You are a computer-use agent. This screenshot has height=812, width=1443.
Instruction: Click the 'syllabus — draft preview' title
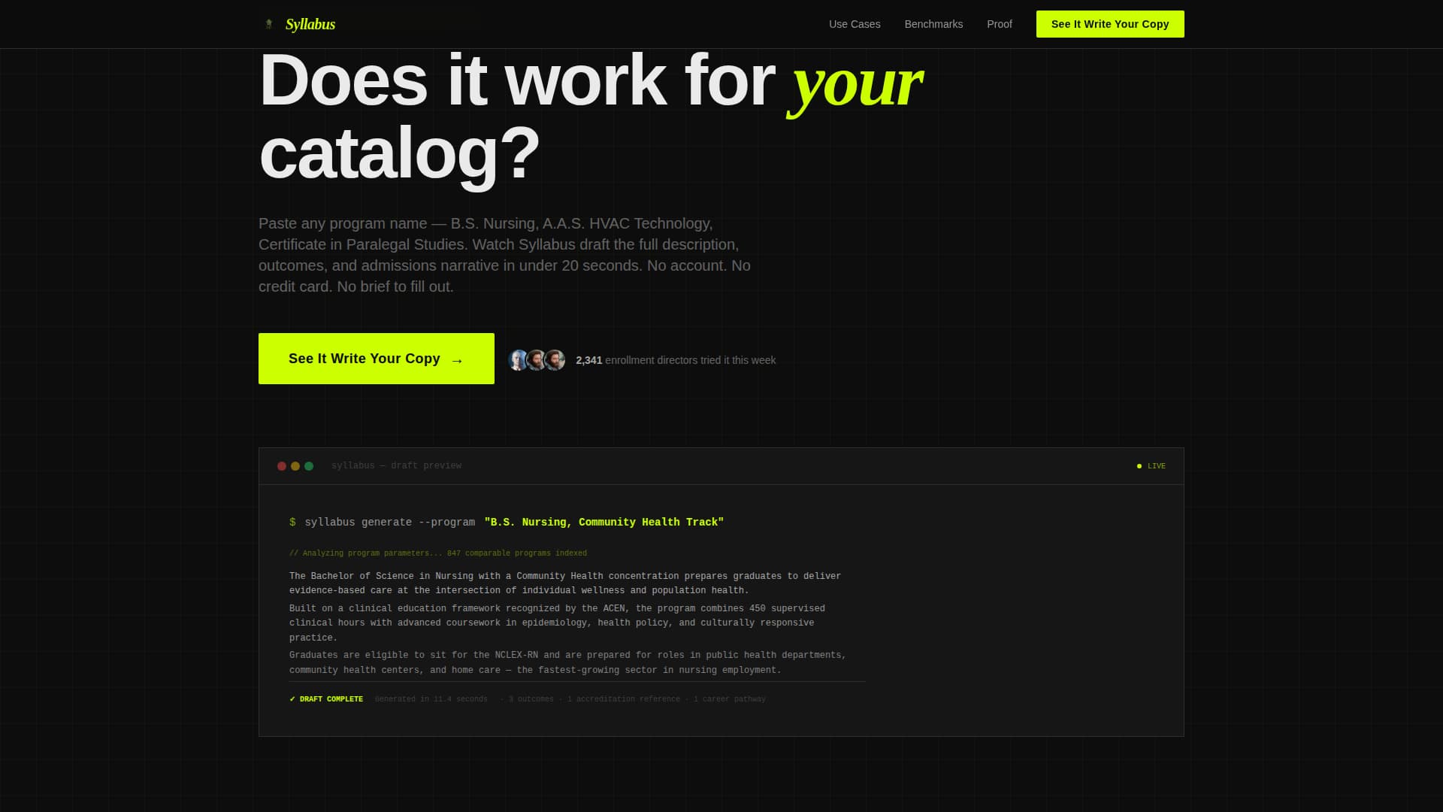396,466
